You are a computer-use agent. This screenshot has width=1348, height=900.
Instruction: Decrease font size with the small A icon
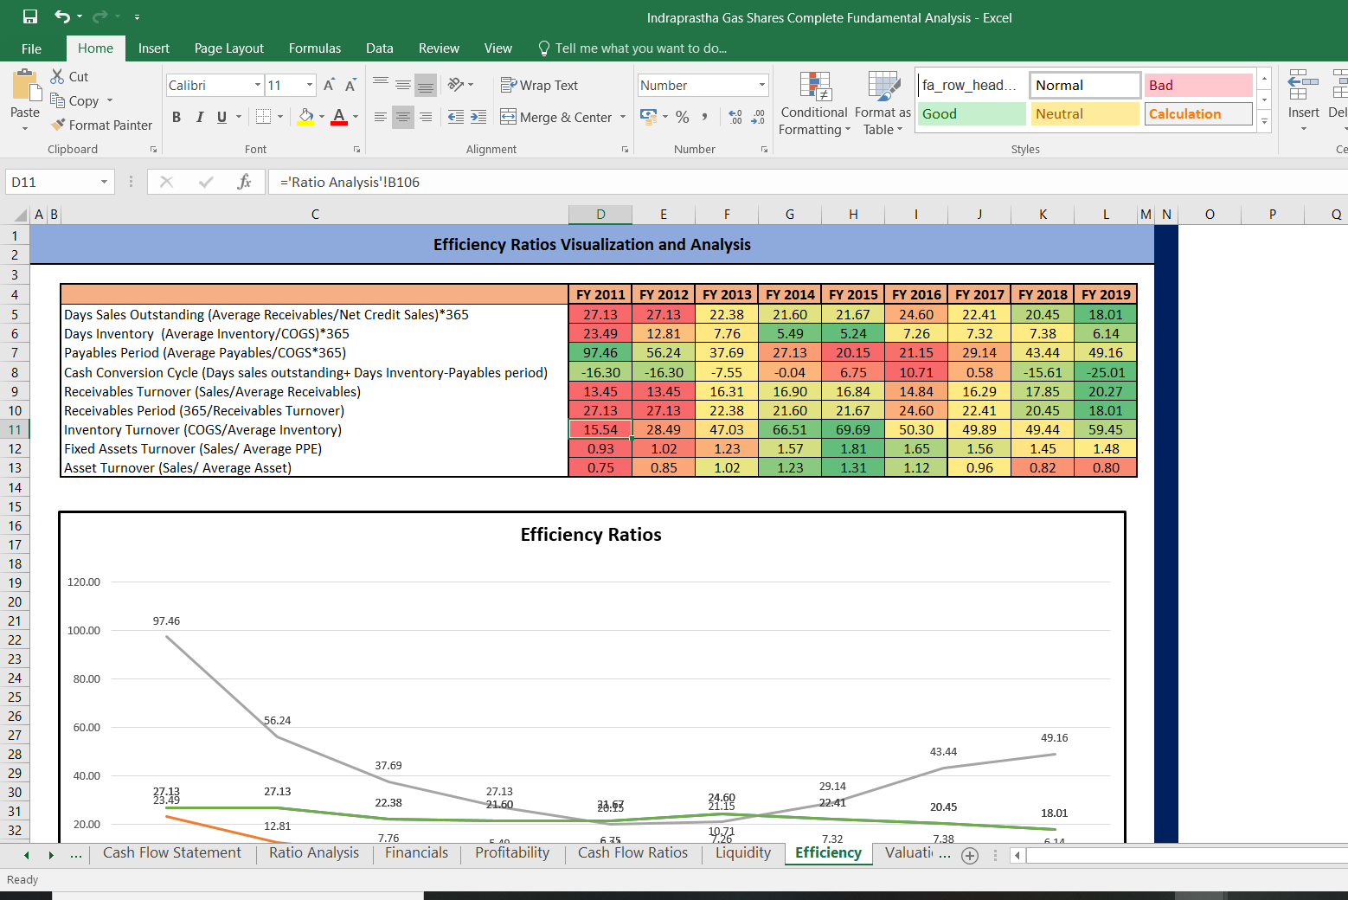tap(350, 85)
